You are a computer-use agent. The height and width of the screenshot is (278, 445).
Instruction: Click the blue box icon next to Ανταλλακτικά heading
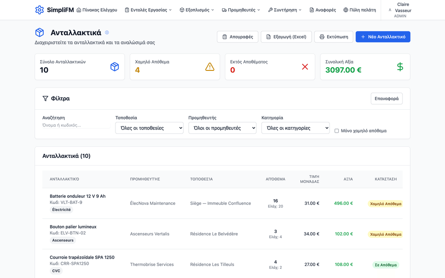click(39, 32)
